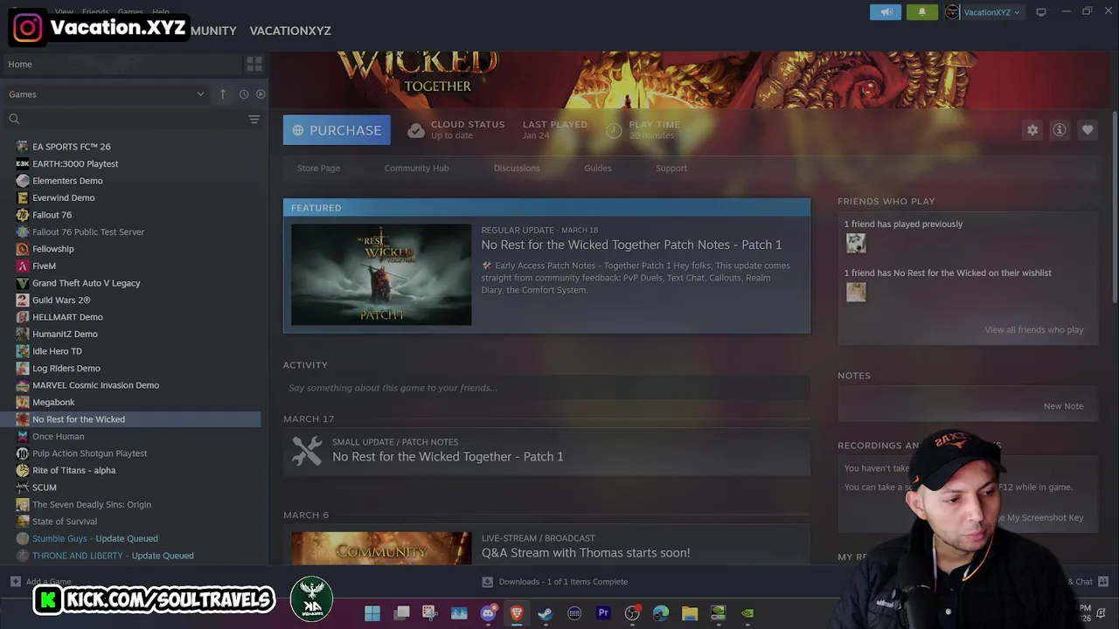
Task: Open the Guides tab
Action: 598,168
